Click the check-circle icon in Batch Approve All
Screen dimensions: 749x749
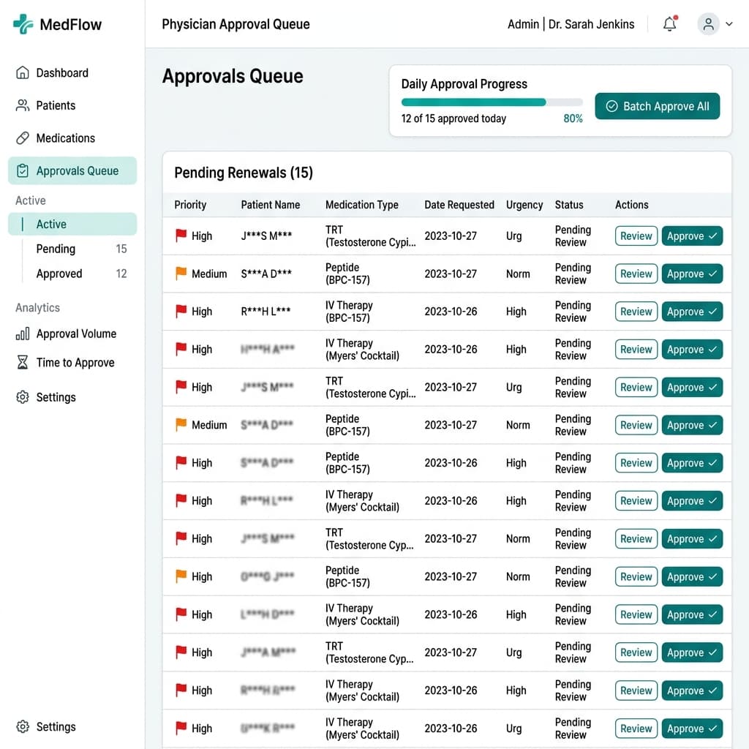tap(611, 106)
